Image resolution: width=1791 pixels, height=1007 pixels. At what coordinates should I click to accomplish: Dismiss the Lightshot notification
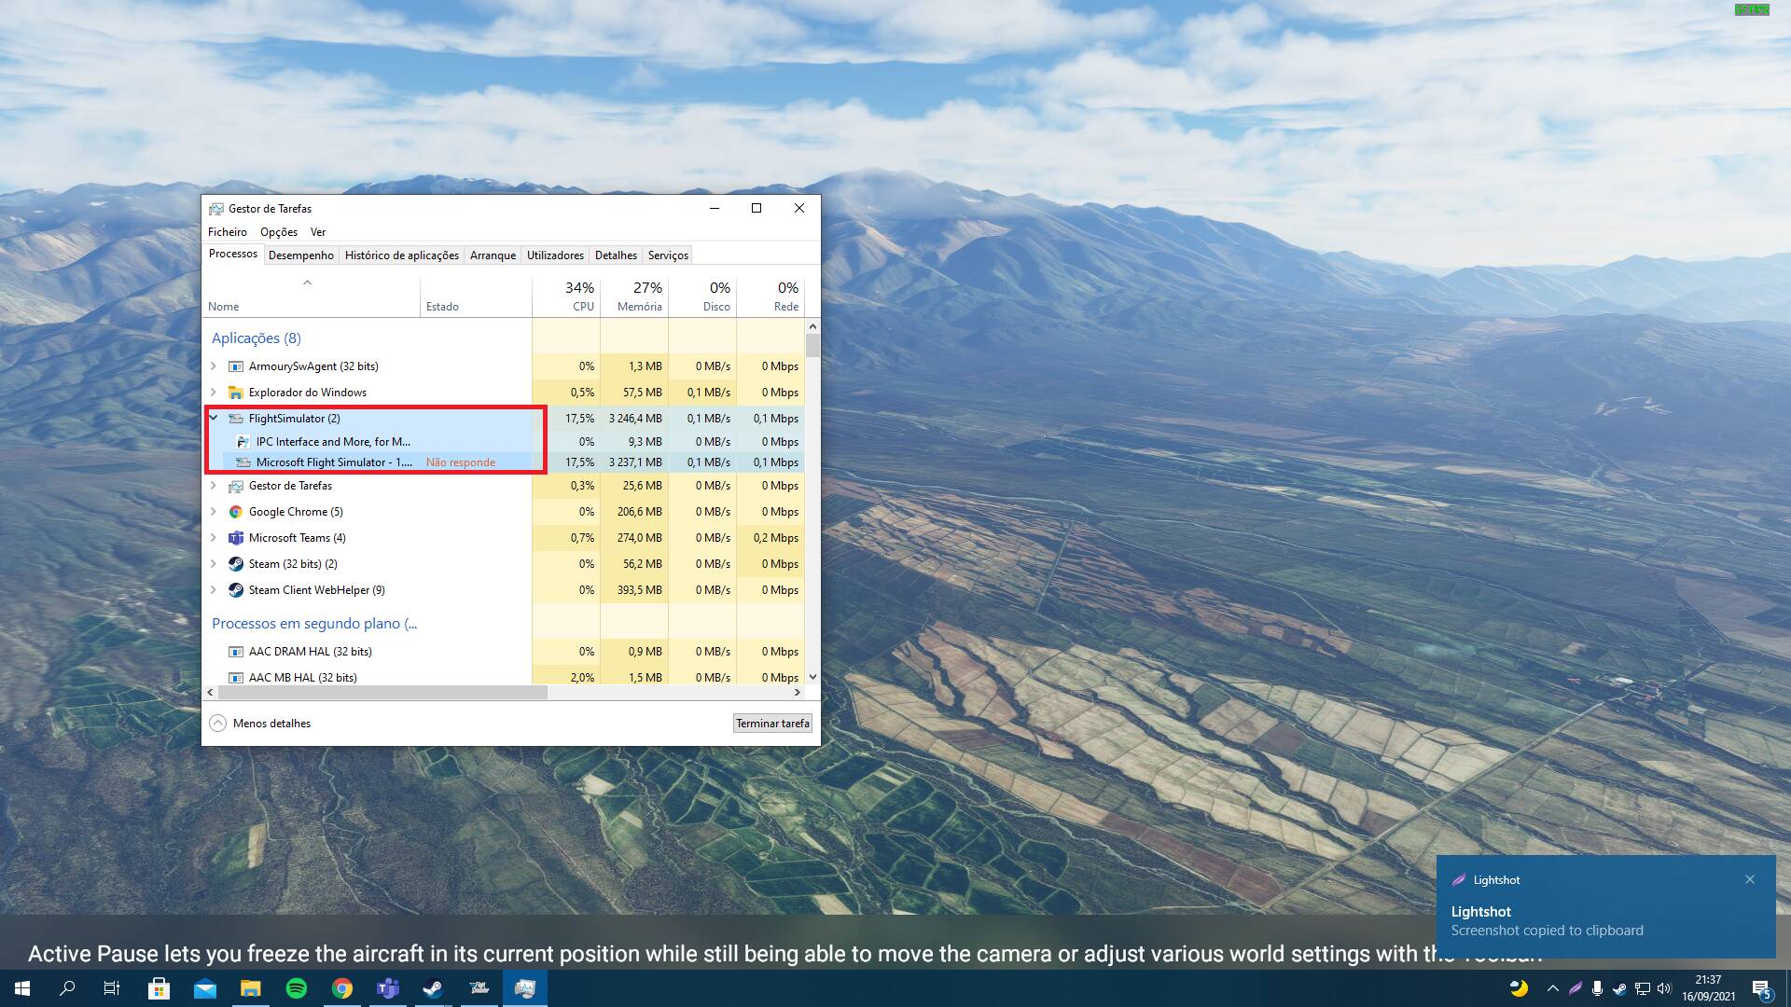(1750, 879)
